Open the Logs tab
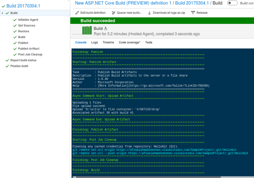 click(94, 42)
